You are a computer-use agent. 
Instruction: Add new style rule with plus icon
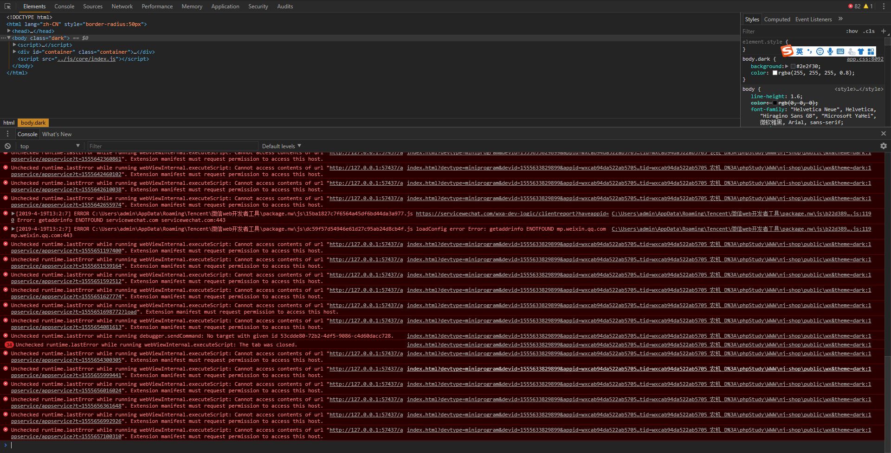point(883,31)
